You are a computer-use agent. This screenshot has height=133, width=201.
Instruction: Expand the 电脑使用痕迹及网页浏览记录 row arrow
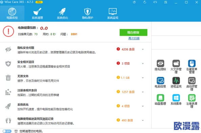click(143, 121)
